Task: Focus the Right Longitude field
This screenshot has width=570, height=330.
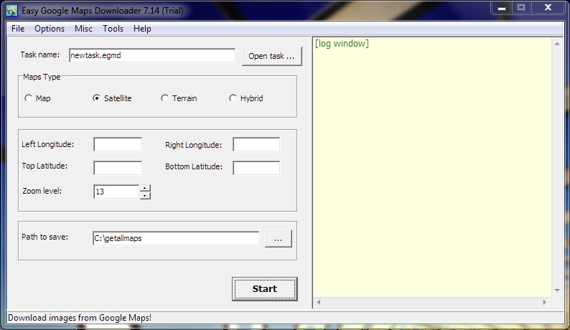Action: 256,144
